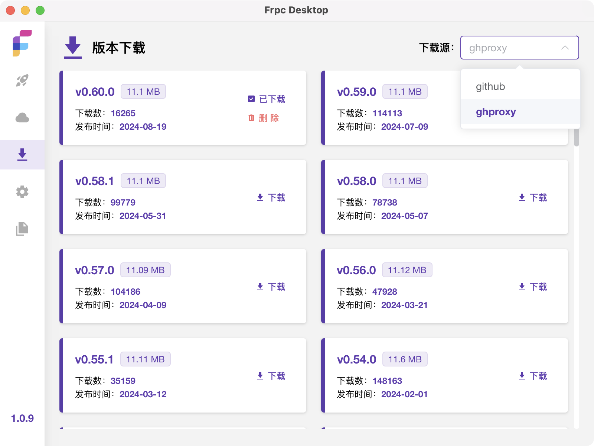
Task: Click the Frpc Desktop logo icon
Action: [x=22, y=43]
